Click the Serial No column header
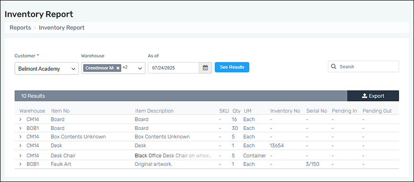The width and height of the screenshot is (414, 182). click(x=316, y=111)
